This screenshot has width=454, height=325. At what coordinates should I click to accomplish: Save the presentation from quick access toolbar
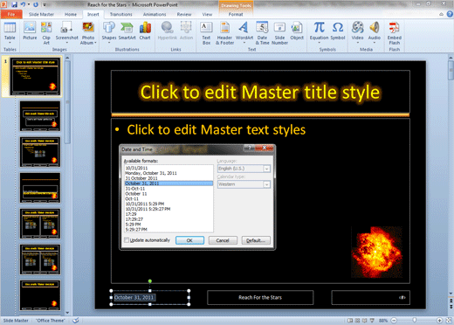point(14,4)
